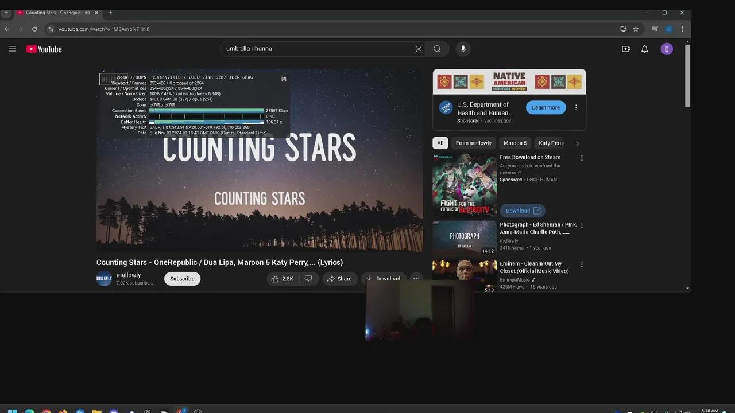Expand more filter chips with the right arrow
Screen dimensions: 735x413
pyautogui.click(x=577, y=143)
